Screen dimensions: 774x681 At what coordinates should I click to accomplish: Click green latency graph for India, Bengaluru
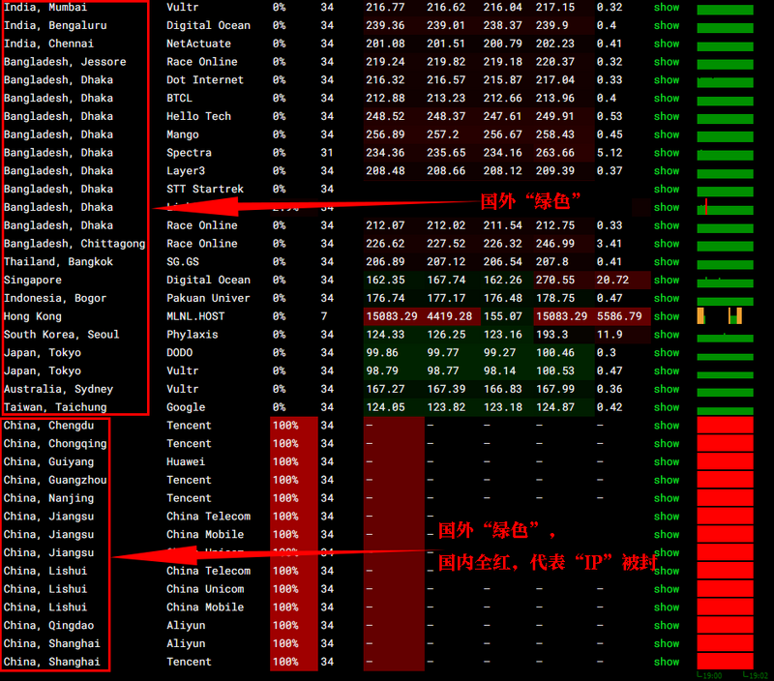point(725,26)
